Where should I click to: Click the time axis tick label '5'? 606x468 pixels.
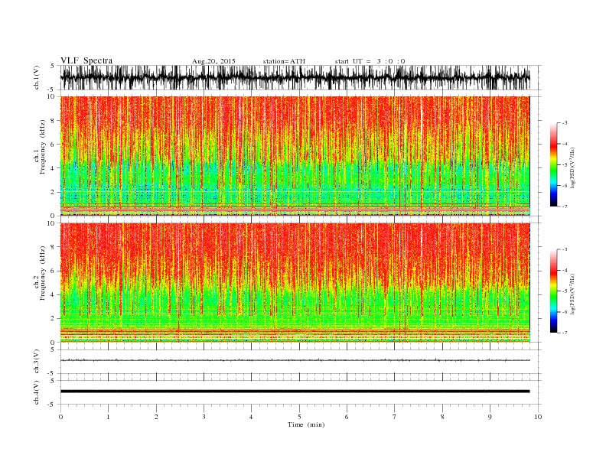coord(299,417)
